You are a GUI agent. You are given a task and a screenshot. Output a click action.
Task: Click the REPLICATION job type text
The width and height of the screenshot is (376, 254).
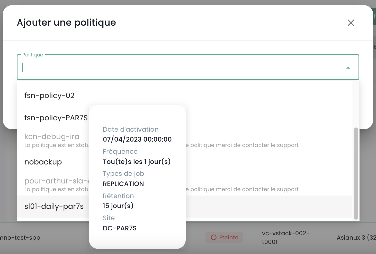[x=123, y=184]
